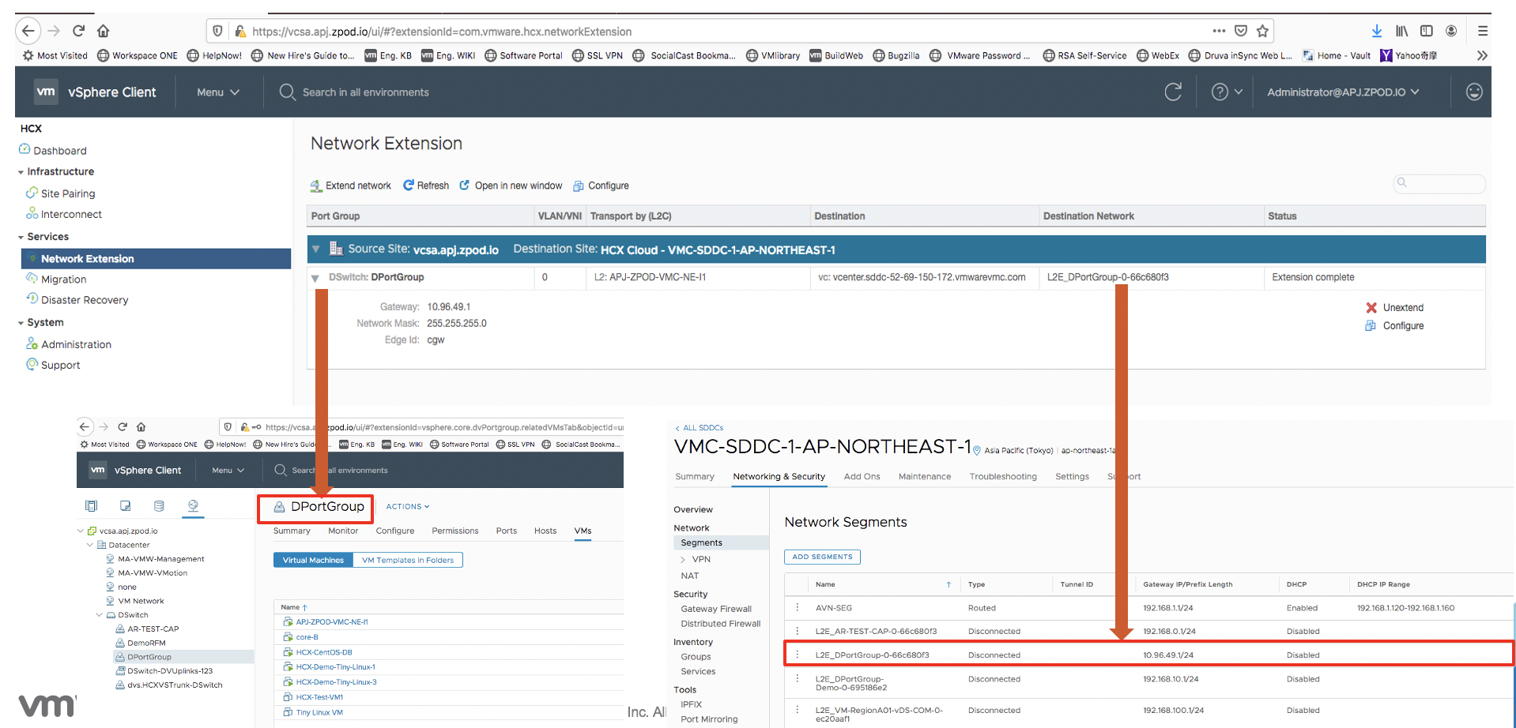The height and width of the screenshot is (728, 1516).
Task: Collapse the Infrastructure section
Action: [x=21, y=172]
